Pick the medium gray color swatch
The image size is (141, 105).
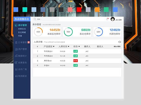[52, 10]
